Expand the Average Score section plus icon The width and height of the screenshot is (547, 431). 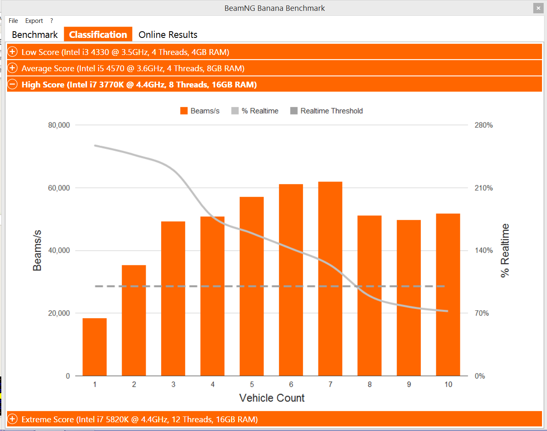(x=13, y=68)
